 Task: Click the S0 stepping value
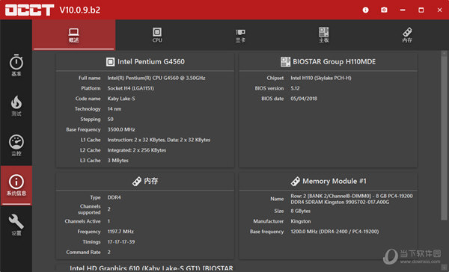110,119
